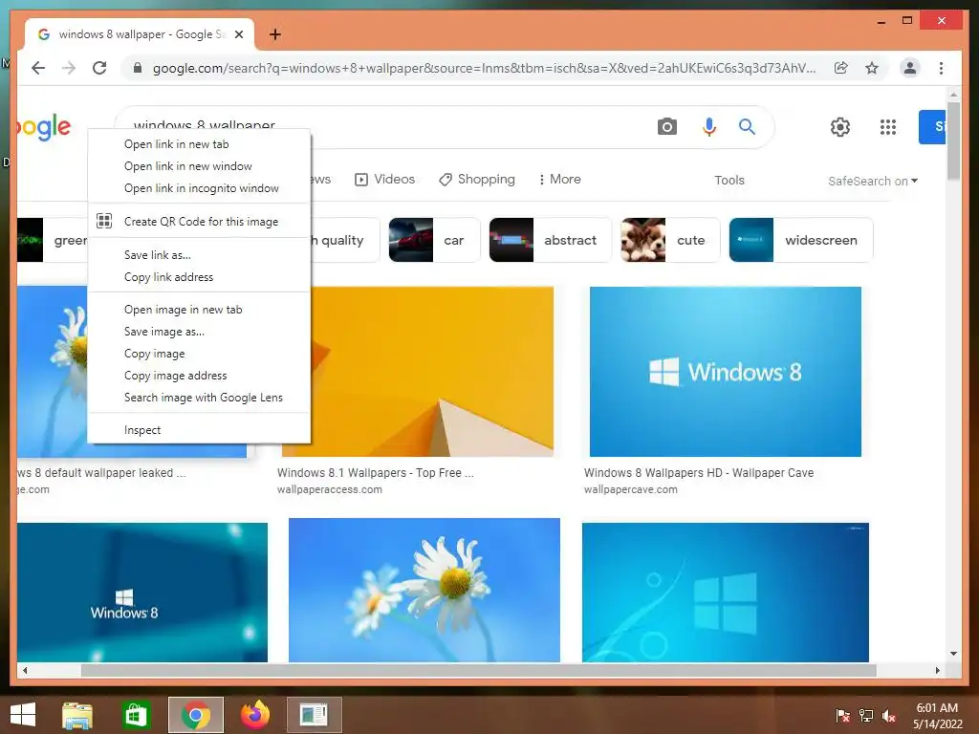979x734 pixels.
Task: Choose 'Open link in incognito window'
Action: tap(199, 188)
